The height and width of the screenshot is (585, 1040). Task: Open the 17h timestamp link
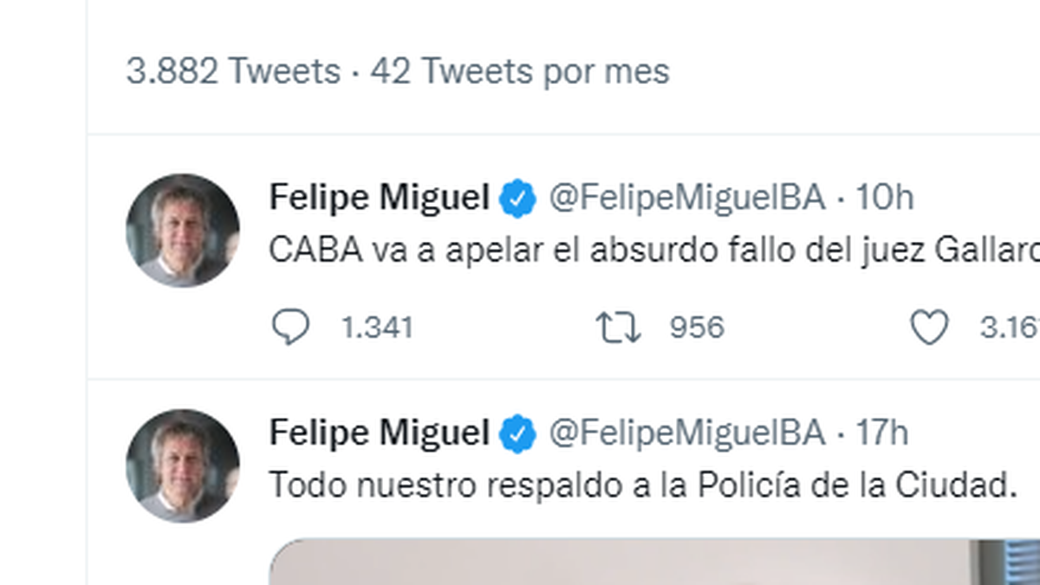[x=882, y=432]
